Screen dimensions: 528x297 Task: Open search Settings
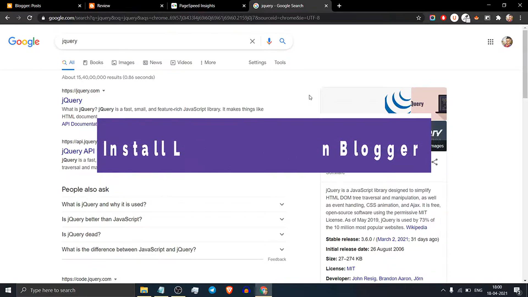[x=257, y=62]
